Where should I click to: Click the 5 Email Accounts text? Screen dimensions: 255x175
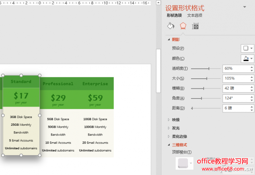point(21,140)
